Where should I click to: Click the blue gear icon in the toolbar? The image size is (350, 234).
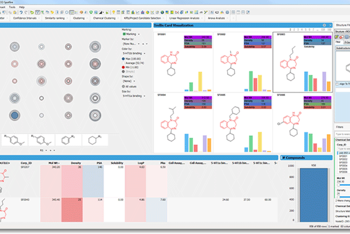click(x=227, y=12)
